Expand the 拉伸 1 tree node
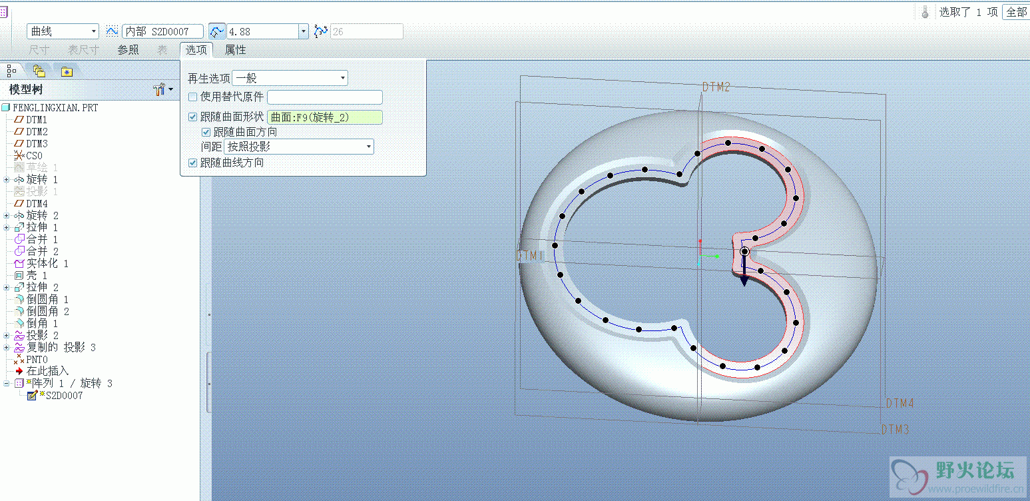 click(x=6, y=228)
